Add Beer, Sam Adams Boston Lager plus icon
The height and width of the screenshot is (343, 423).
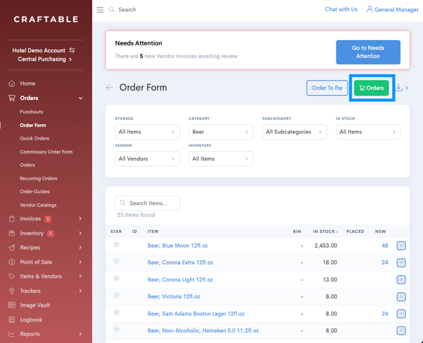[401, 313]
